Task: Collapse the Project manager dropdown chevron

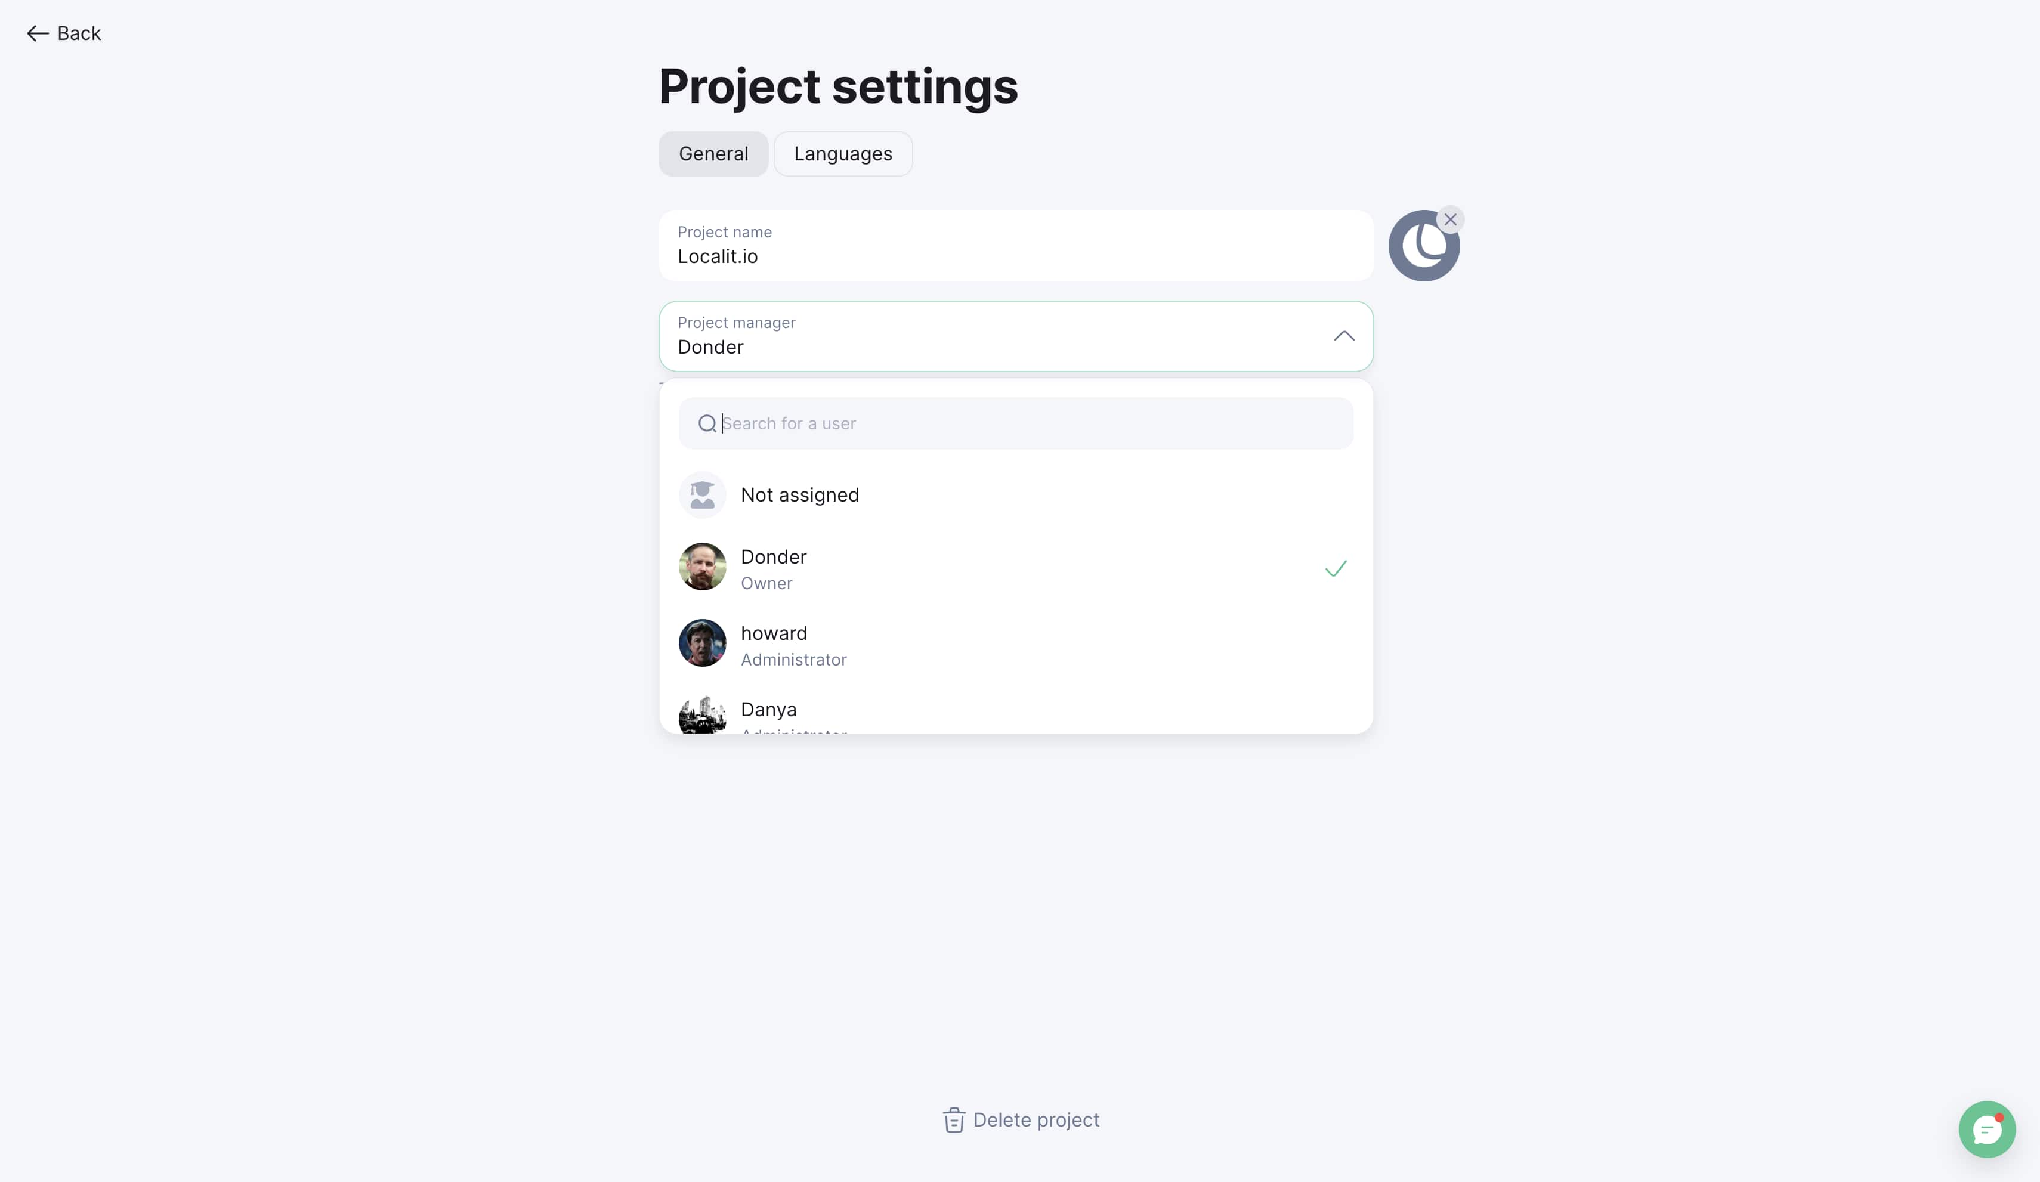Action: (1344, 336)
